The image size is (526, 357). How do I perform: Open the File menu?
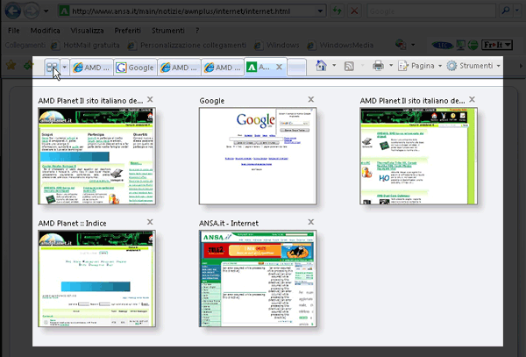[13, 31]
